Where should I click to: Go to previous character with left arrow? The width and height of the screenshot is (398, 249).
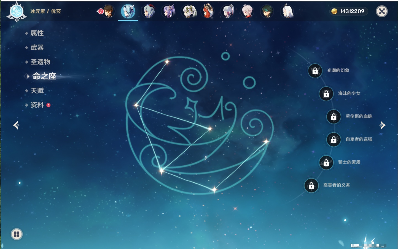16,125
